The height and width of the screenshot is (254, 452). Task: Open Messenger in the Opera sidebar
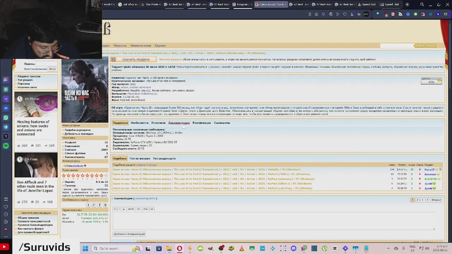[6, 108]
